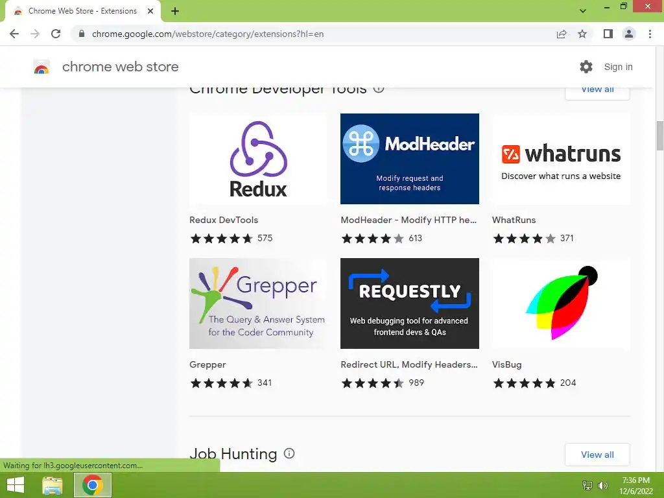Open the Chrome profile avatar
The height and width of the screenshot is (498, 664).
(629, 34)
